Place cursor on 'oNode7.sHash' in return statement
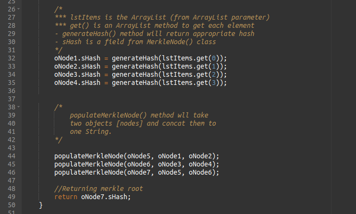The image size is (356, 214). pyautogui.click(x=106, y=197)
